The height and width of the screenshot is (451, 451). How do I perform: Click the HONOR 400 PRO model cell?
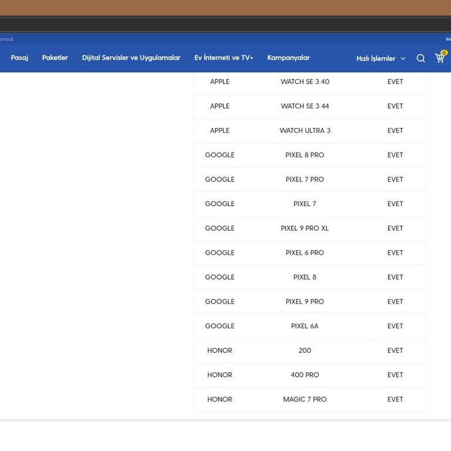coord(305,375)
